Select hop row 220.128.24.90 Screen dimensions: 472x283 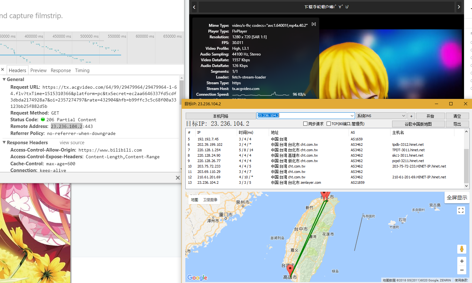[x=324, y=155]
